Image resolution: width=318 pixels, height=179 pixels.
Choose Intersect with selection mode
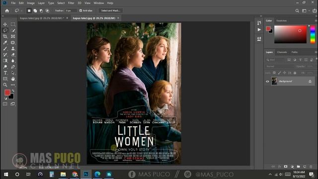pos(47,11)
